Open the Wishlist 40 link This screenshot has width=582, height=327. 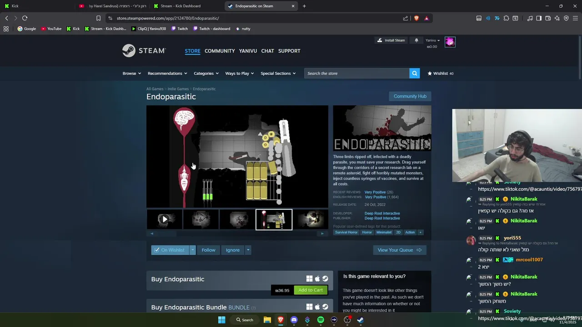coord(441,73)
